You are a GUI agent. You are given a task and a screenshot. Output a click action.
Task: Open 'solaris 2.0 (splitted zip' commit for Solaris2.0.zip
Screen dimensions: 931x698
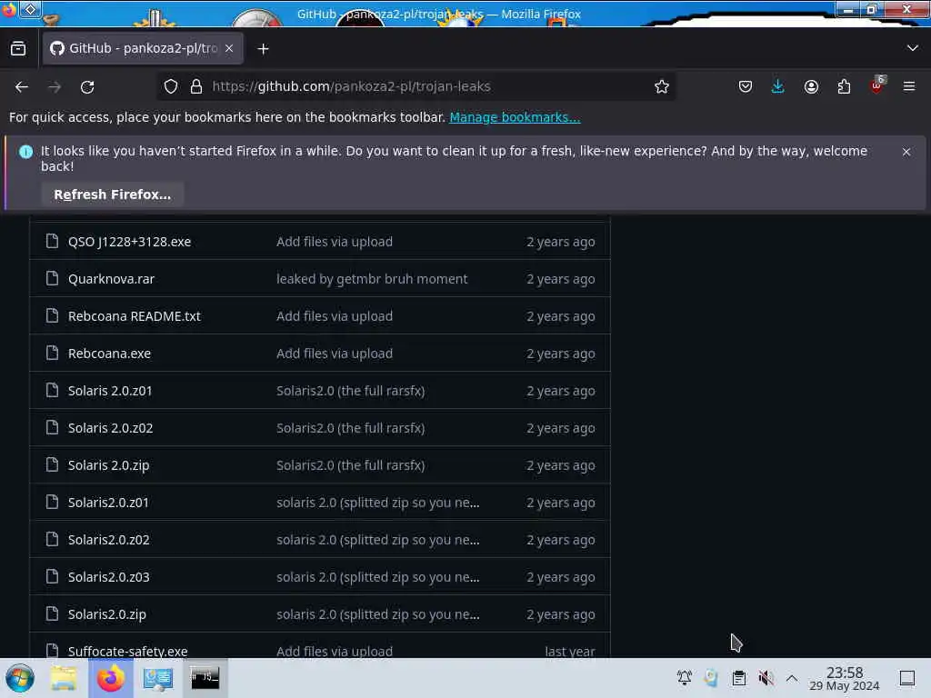377,614
